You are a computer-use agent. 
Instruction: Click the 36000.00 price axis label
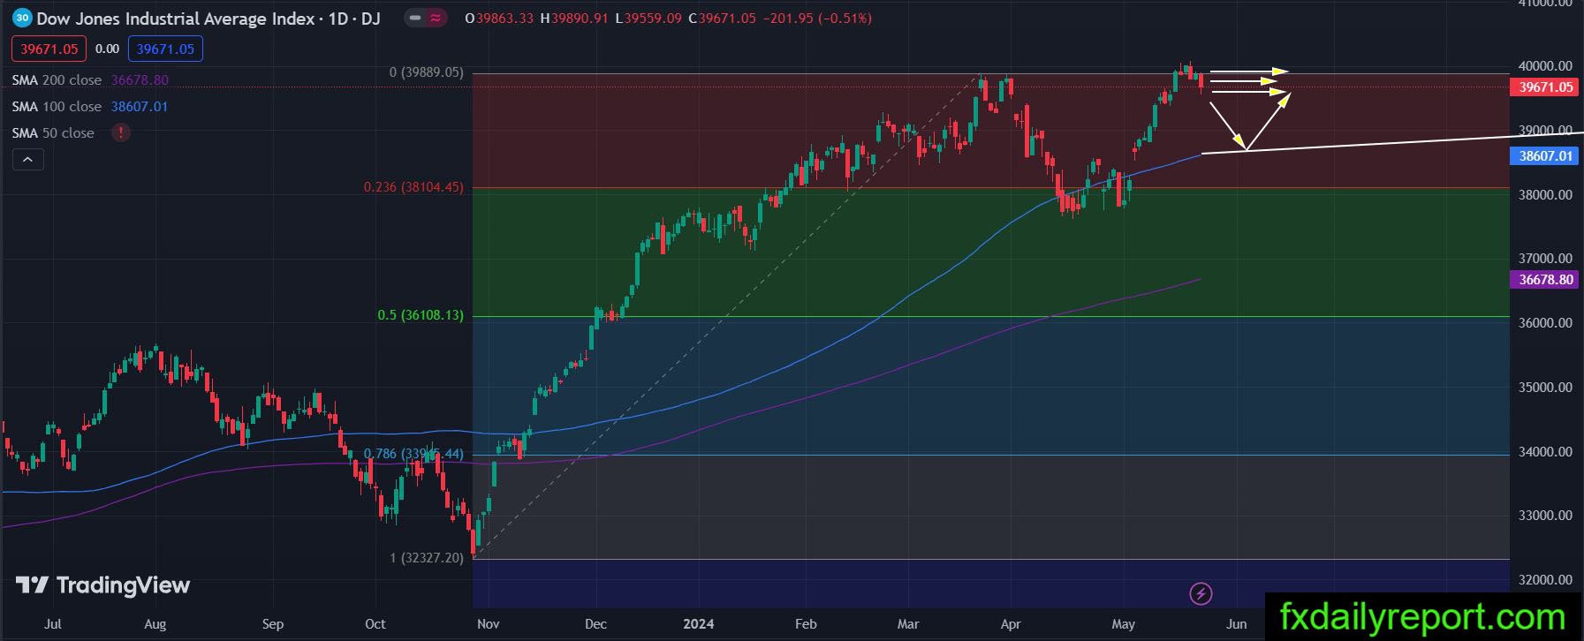(x=1545, y=323)
